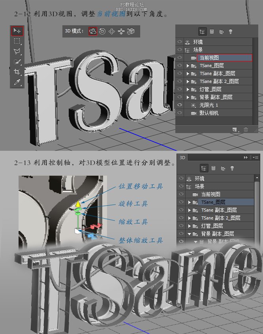Choose the Rotate 3D object mode
Image resolution: width=263 pixels, height=334 pixels.
click(x=93, y=31)
